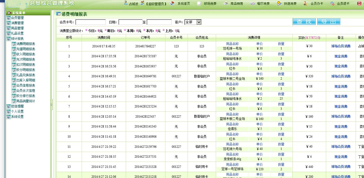
Task: Click 球场会员消费 link in row 1
Action: (341, 46)
